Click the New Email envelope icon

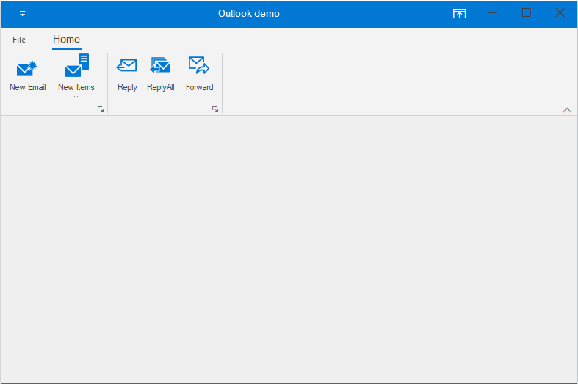click(27, 69)
